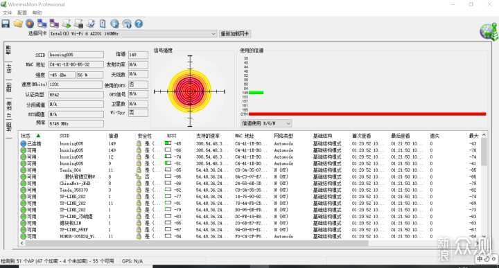The height and width of the screenshot is (268, 499).
Task: Switch to the 统计 side tab
Action: click(8, 69)
